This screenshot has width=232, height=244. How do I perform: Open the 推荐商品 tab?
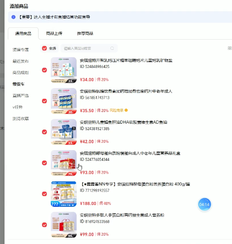(85, 33)
